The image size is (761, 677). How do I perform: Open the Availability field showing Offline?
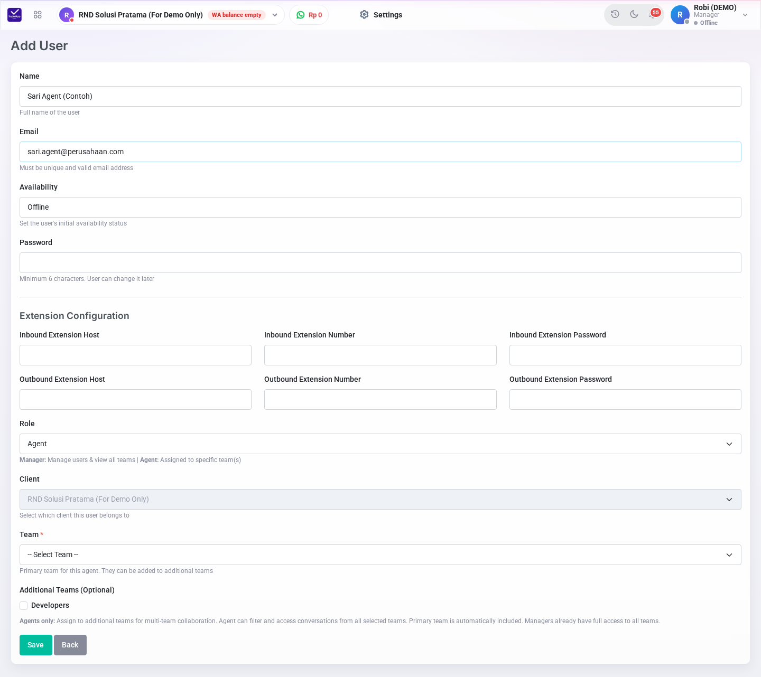coord(380,207)
